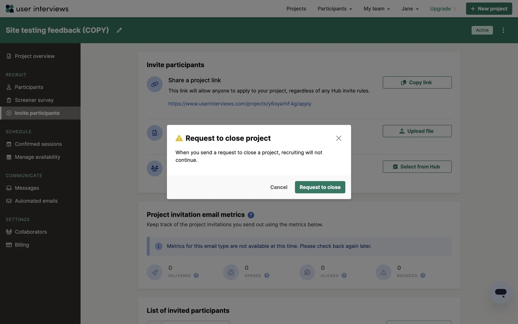Go to Projects in the top navigation

(x=296, y=9)
